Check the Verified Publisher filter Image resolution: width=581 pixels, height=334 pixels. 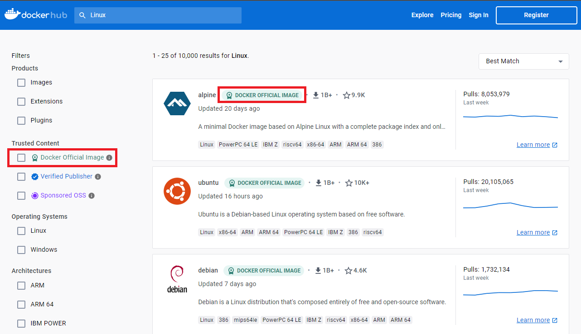tap(21, 177)
